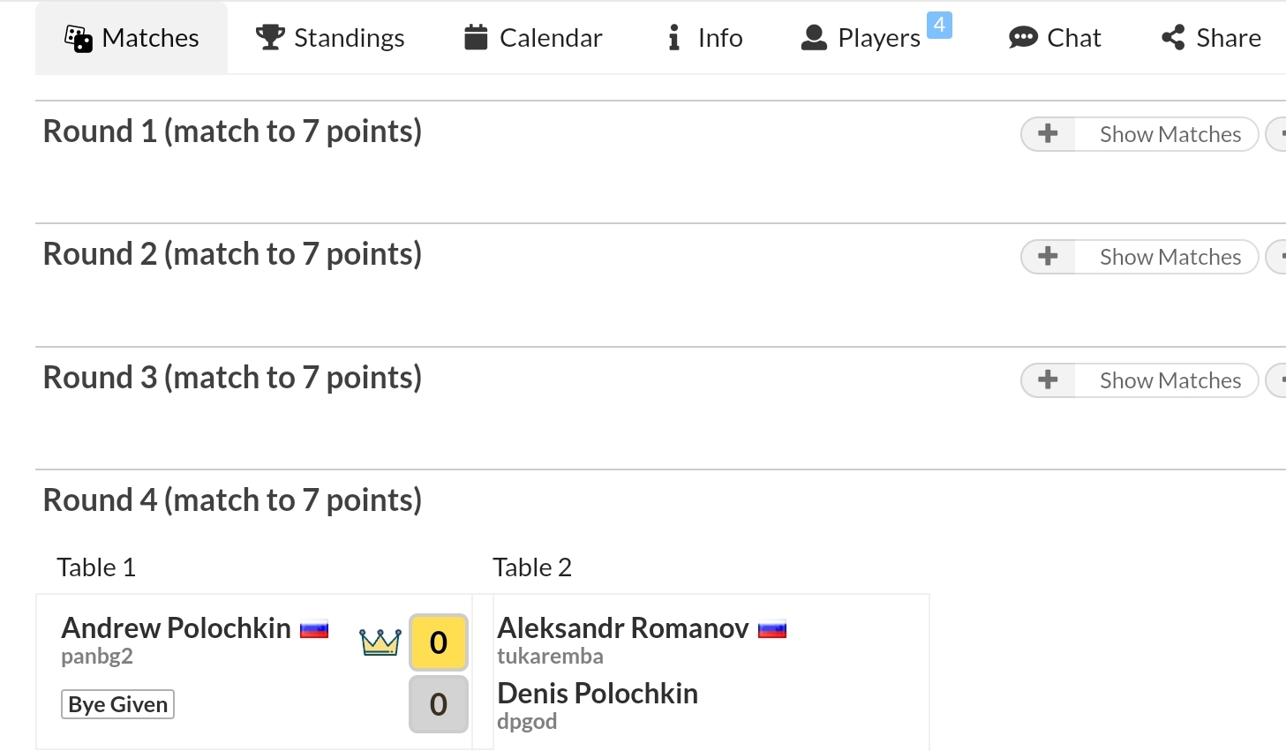Open Andrew Polochkin player name
The image size is (1286, 751).
tap(176, 627)
